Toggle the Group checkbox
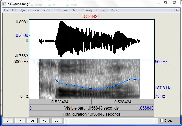Image resolution: width=182 pixels, height=126 pixels. pos(162,121)
